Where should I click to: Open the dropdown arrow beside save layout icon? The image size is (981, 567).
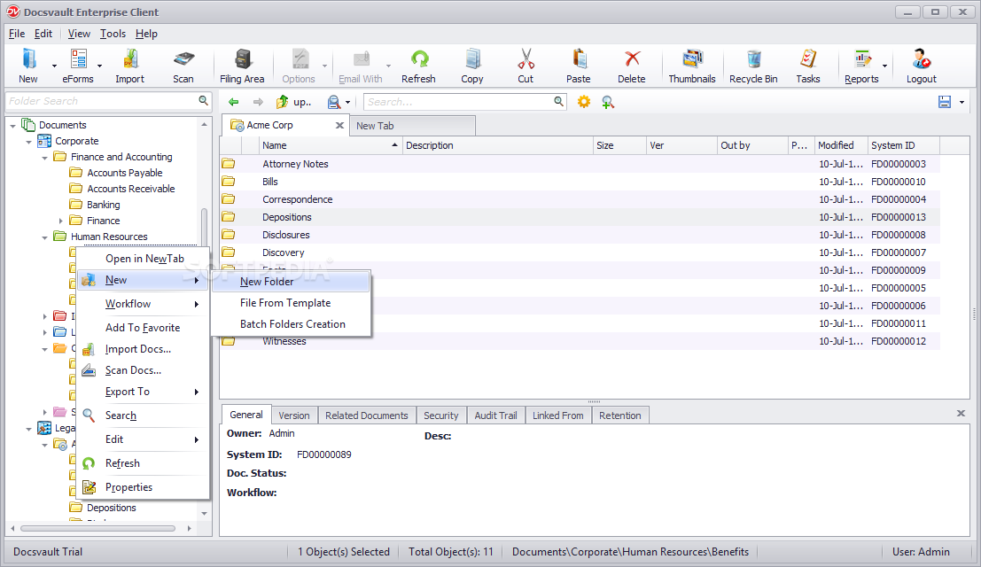coord(962,102)
